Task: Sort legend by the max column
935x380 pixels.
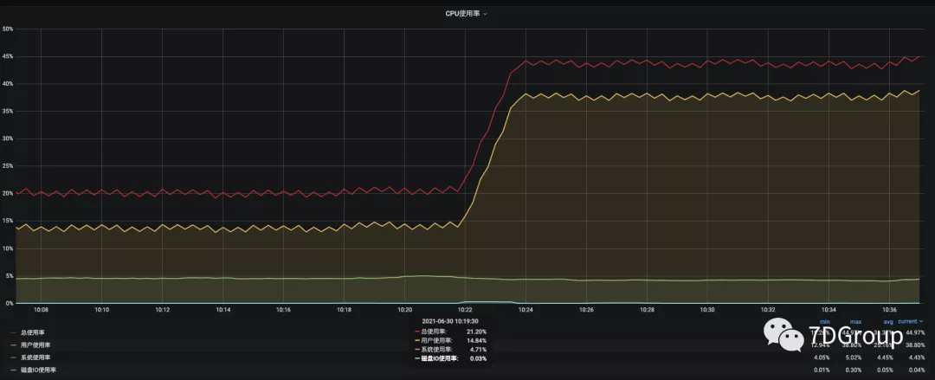Action: point(855,321)
